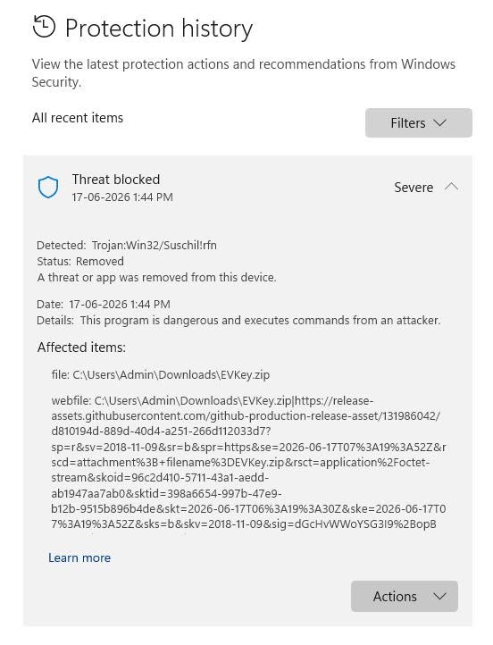The width and height of the screenshot is (493, 645).
Task: Open the Learn more link
Action: tap(79, 557)
